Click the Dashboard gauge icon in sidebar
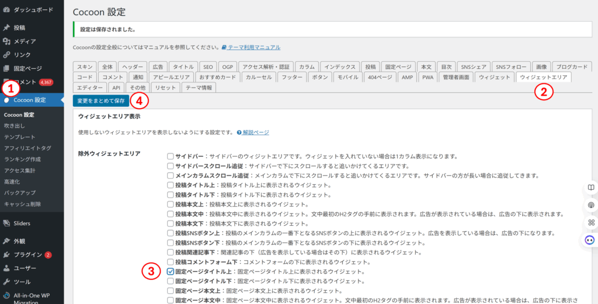Viewport: 598px width, 304px height. tap(6, 10)
